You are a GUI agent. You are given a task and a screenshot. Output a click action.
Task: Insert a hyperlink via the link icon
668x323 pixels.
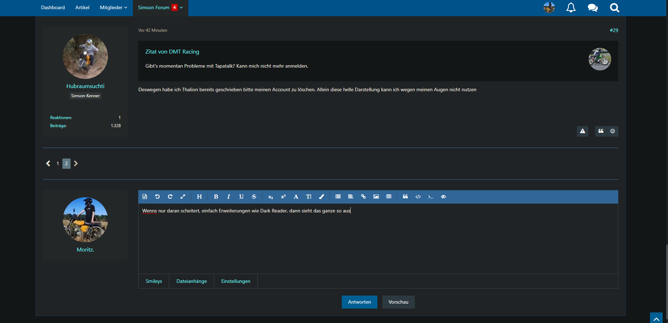pos(363,197)
